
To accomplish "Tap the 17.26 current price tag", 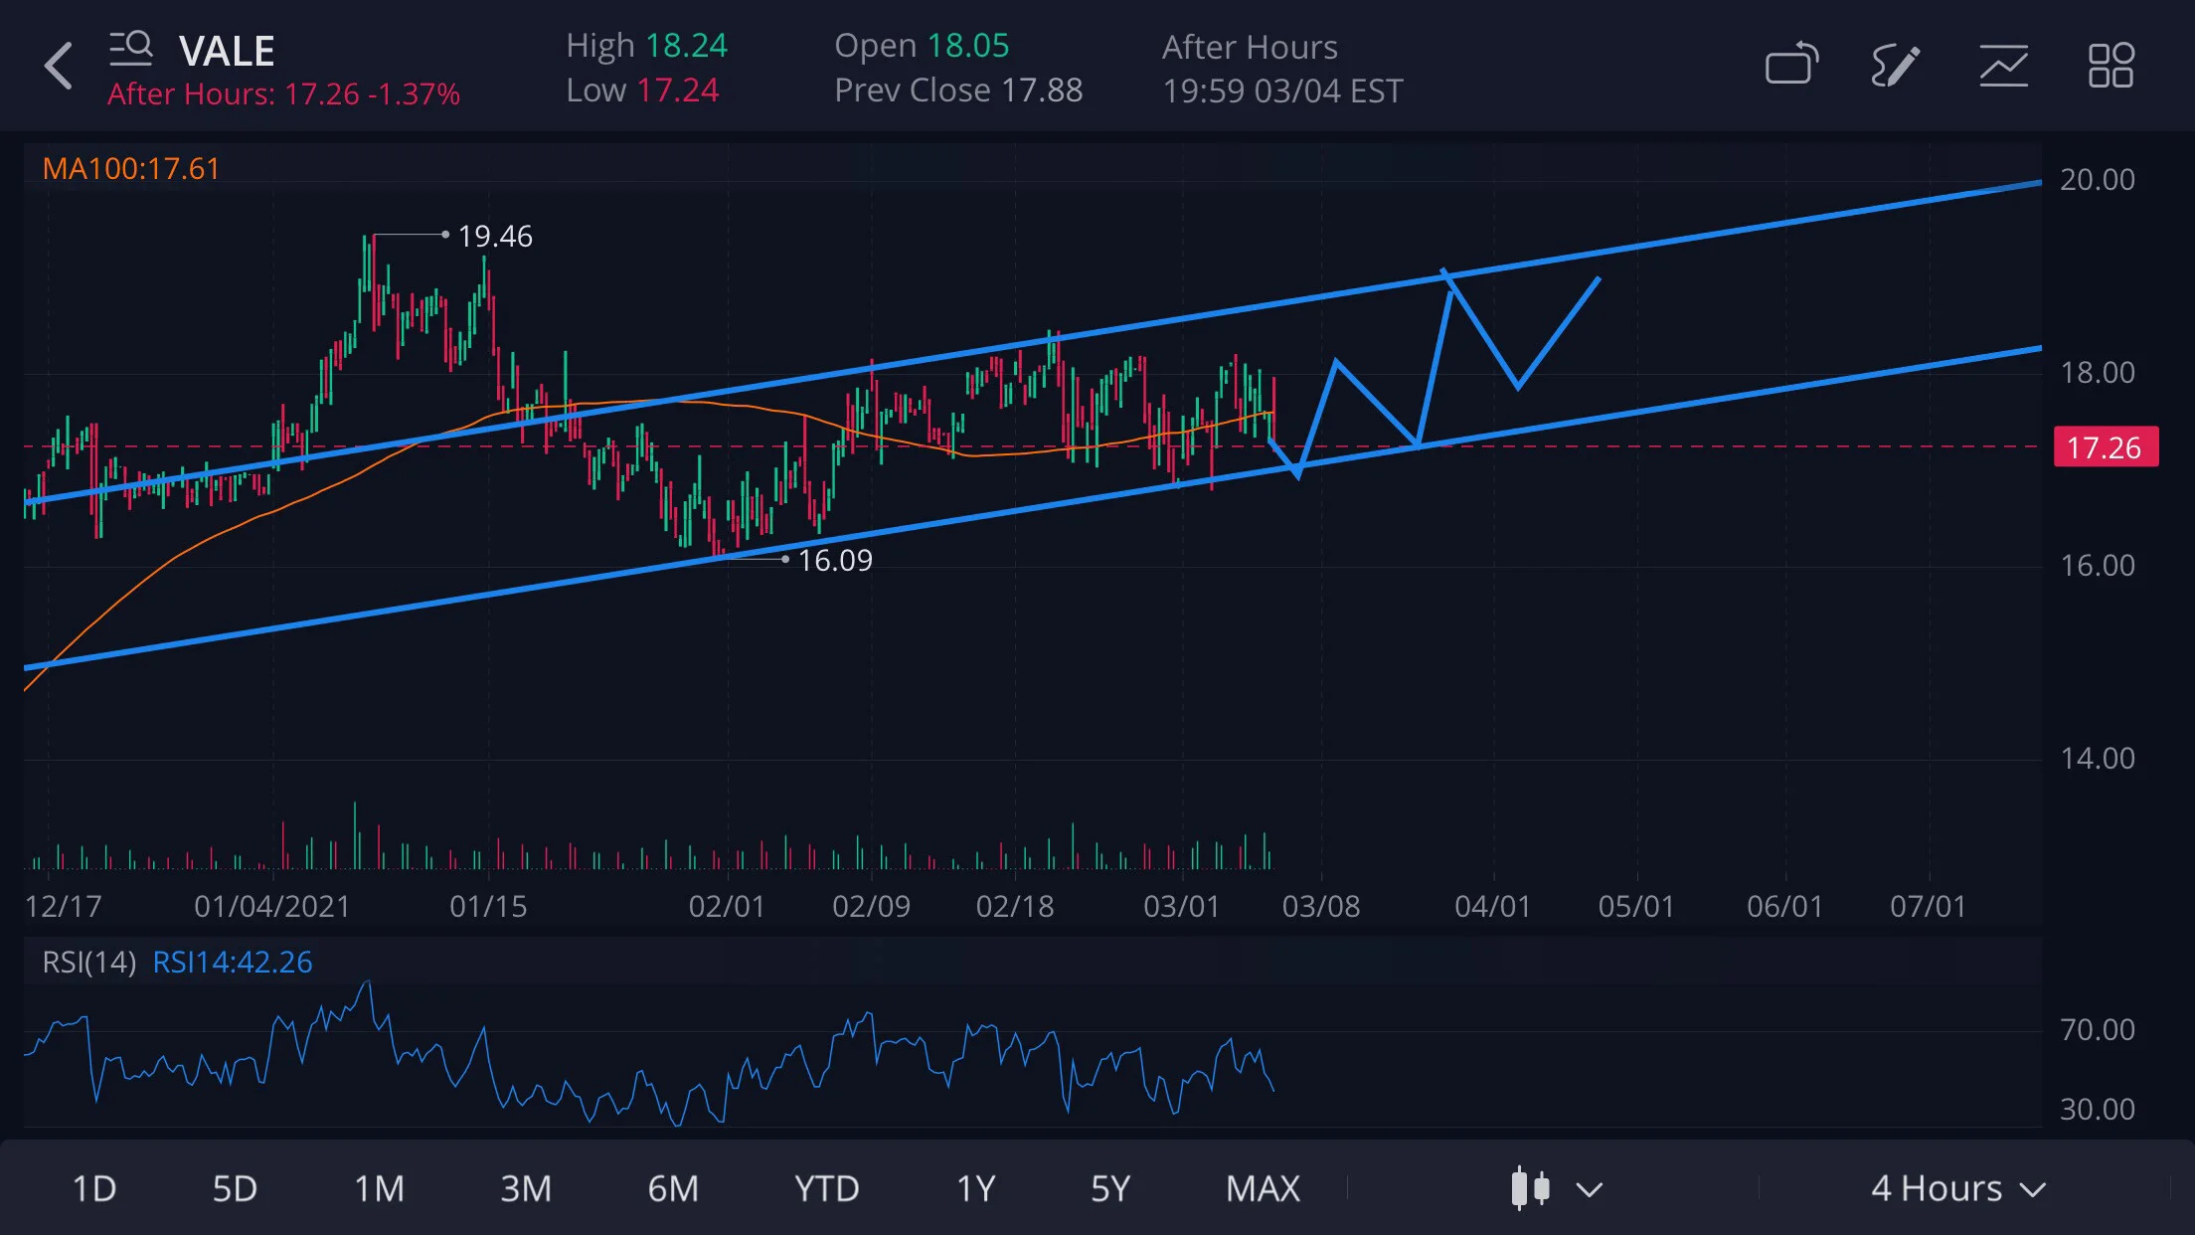I will point(2106,446).
